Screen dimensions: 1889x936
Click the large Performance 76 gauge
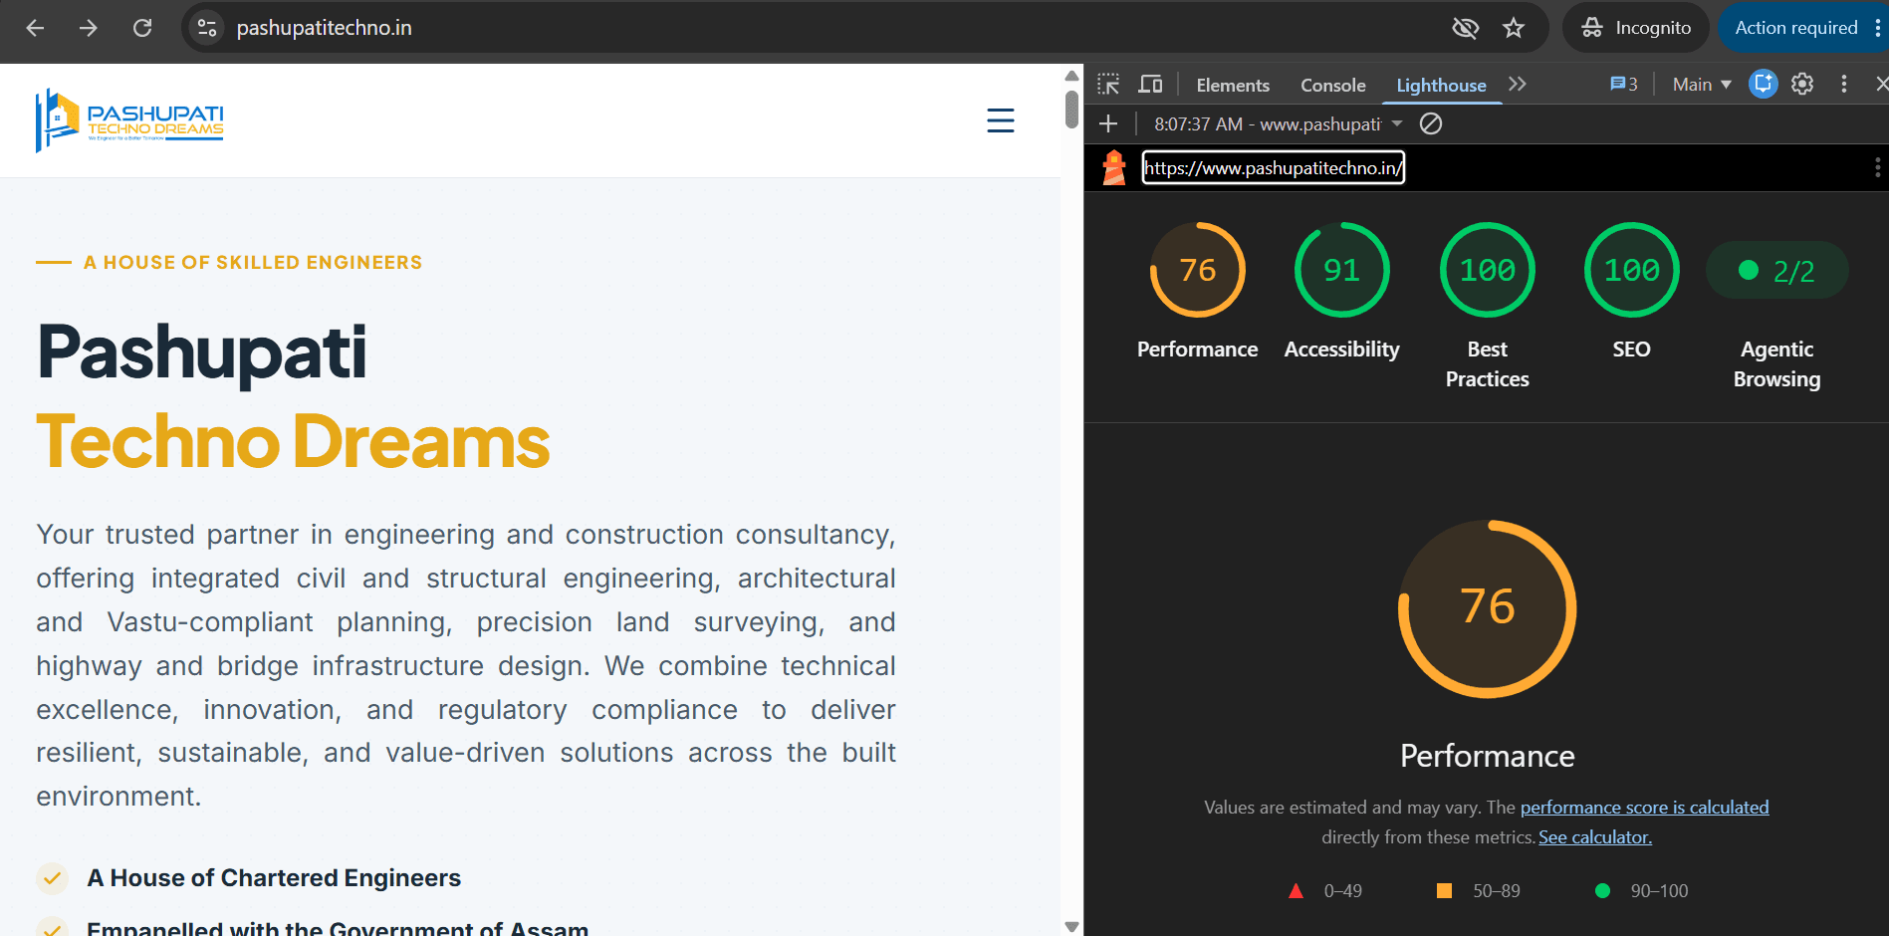pyautogui.click(x=1488, y=608)
